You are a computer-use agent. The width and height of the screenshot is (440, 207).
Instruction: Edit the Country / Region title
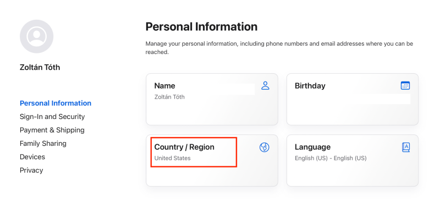click(x=184, y=147)
